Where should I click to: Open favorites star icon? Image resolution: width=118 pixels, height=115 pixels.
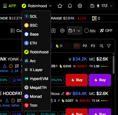60,6
